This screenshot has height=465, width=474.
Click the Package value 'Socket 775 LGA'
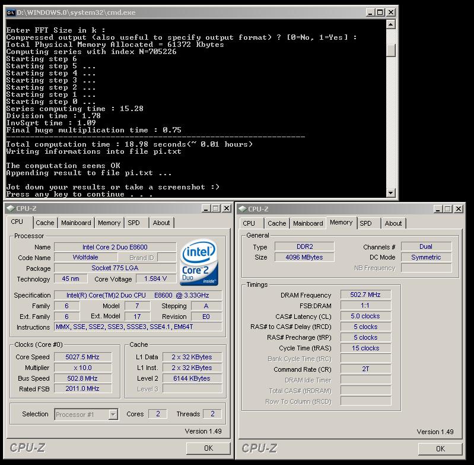coord(115,268)
